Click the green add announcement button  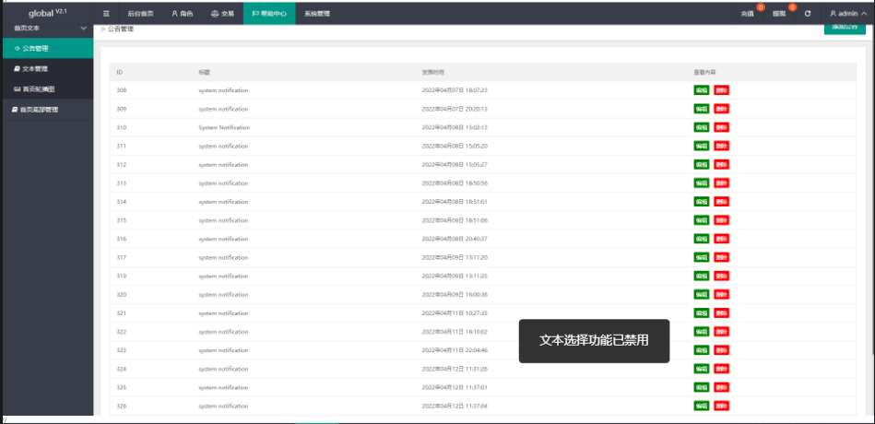[x=844, y=28]
